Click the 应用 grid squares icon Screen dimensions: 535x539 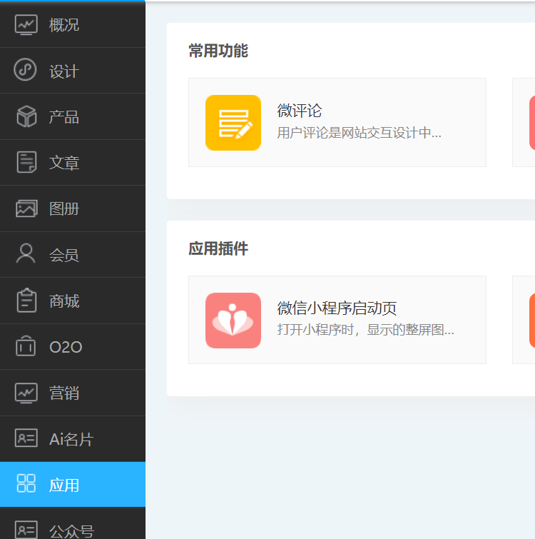pyautogui.click(x=26, y=483)
